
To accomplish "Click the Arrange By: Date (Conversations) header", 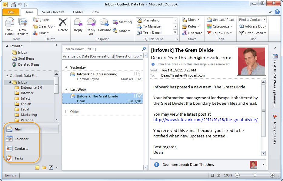I will tap(88, 56).
